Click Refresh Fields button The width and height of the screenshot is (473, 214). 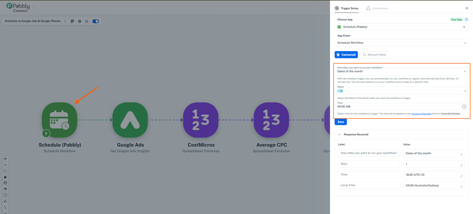tap(375, 55)
